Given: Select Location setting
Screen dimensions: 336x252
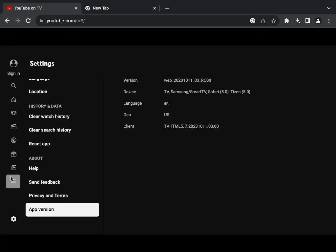Looking at the screenshot, I should (38, 92).
